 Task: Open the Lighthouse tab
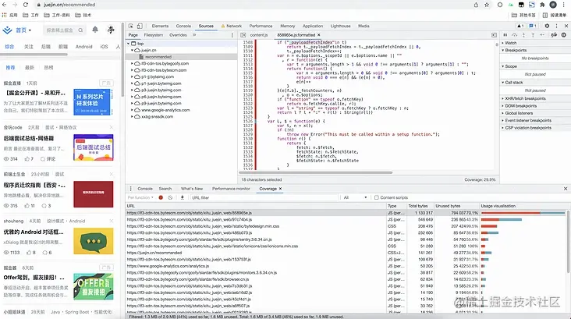point(340,26)
